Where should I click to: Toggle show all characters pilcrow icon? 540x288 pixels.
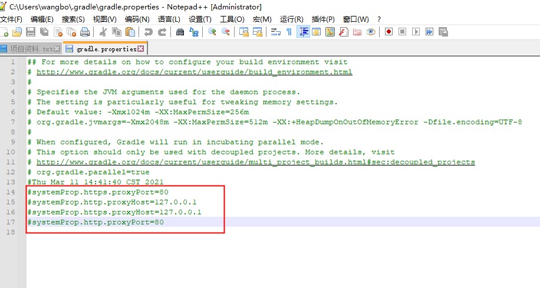pyautogui.click(x=289, y=32)
